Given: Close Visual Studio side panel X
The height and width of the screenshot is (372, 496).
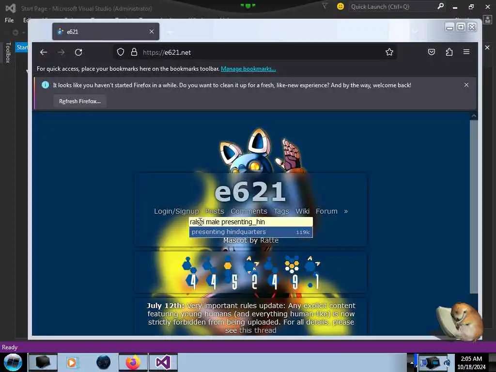Looking at the screenshot, I should (x=487, y=47).
